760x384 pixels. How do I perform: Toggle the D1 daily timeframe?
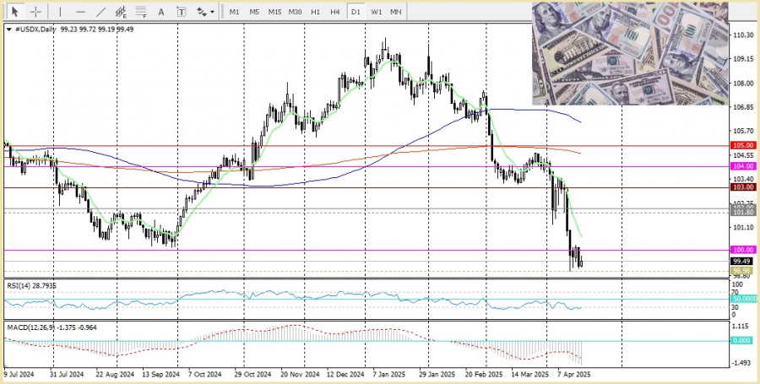coord(356,12)
